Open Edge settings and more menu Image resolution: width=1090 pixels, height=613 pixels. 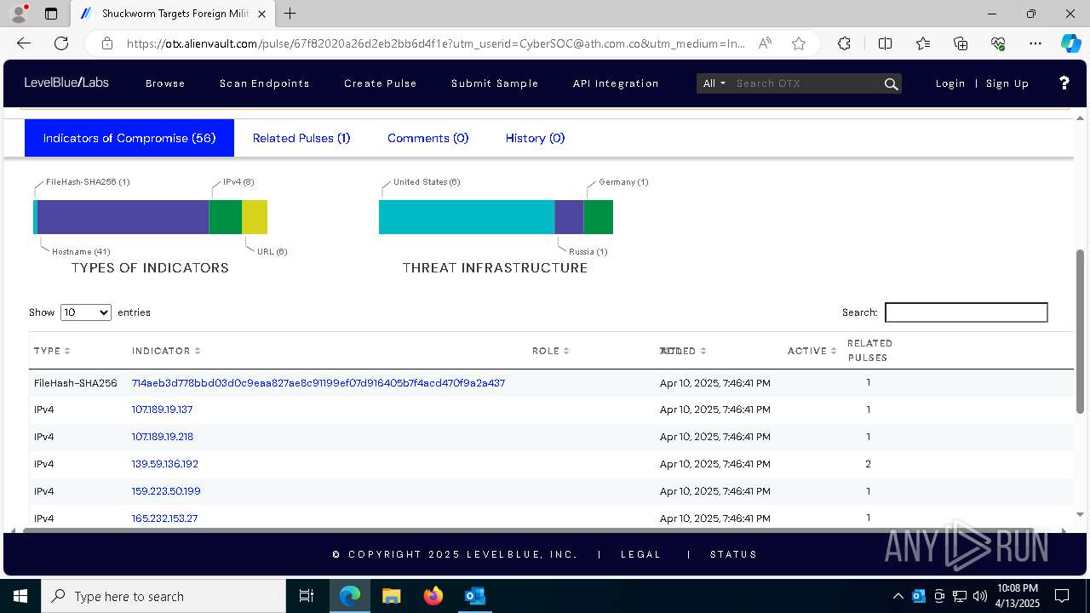1035,43
